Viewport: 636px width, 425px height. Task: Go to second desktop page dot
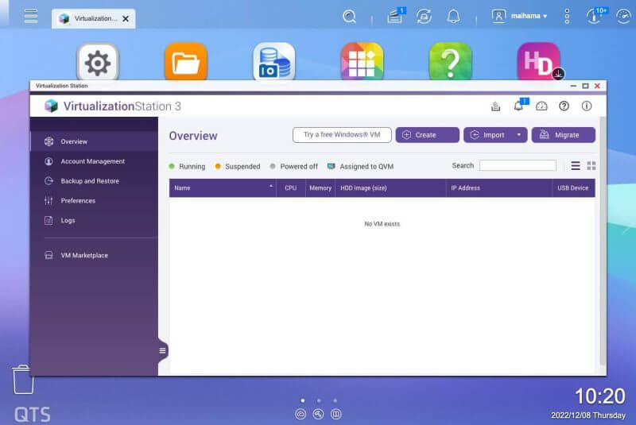click(x=319, y=400)
